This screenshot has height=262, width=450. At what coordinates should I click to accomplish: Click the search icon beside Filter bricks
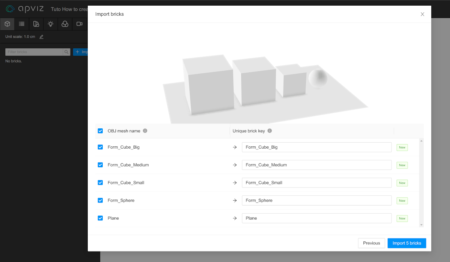point(66,52)
